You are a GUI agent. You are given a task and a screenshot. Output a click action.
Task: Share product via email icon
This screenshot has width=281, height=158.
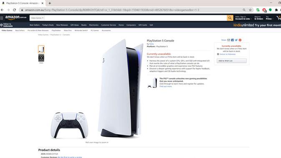point(229,40)
